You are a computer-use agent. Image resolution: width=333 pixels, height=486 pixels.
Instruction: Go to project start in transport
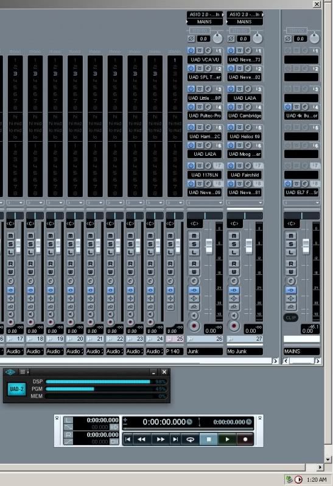(128, 439)
